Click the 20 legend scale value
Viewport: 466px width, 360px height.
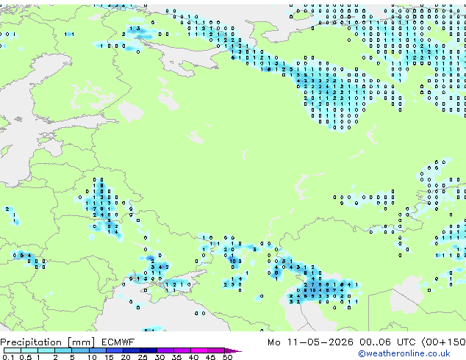point(126,357)
